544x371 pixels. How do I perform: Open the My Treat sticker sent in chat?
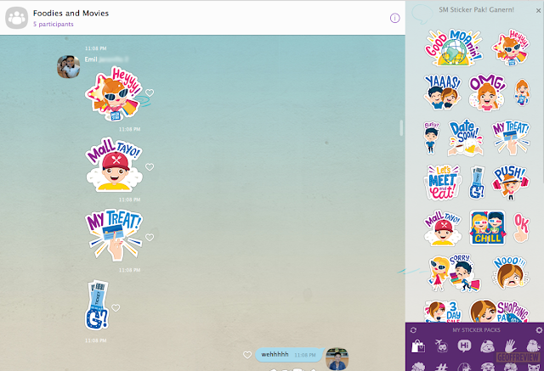coord(114,235)
